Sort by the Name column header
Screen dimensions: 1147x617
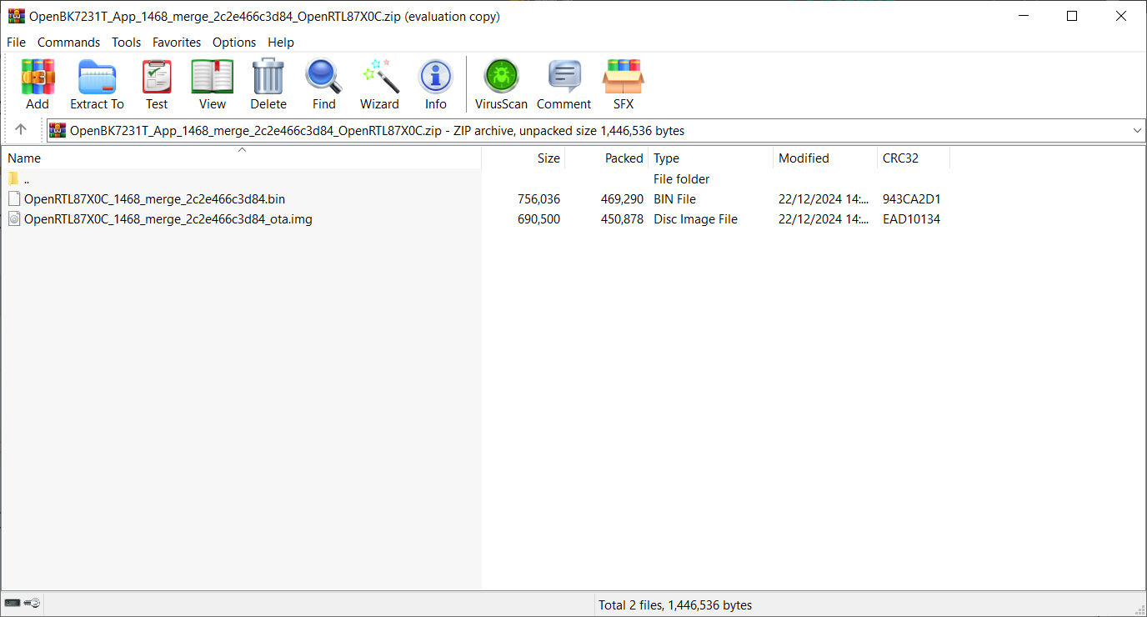[x=241, y=158]
